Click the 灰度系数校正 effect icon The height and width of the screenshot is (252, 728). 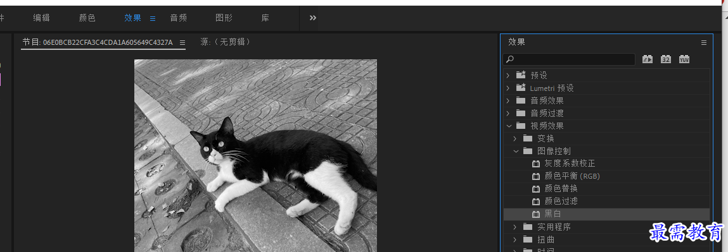click(536, 164)
